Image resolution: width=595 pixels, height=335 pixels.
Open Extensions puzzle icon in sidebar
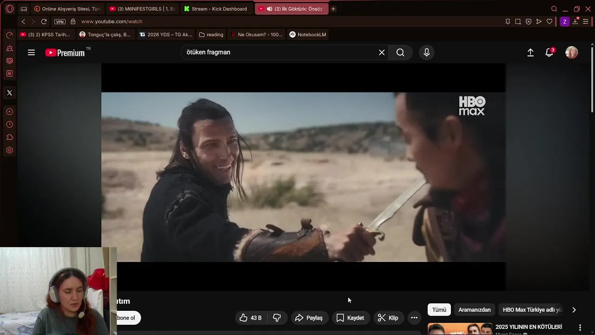click(9, 137)
